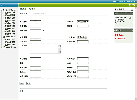The height and width of the screenshot is (100, 137).
Task: Open 报告发放 in the tree
Action: pyautogui.click(x=12, y=34)
